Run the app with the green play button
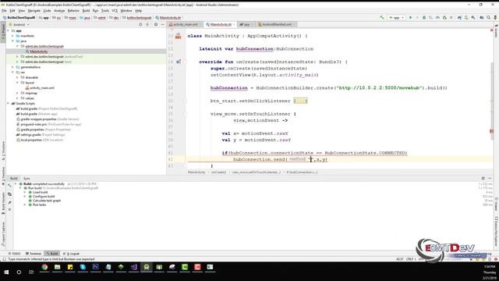Screen dimensions: 499x281 coord(411,17)
